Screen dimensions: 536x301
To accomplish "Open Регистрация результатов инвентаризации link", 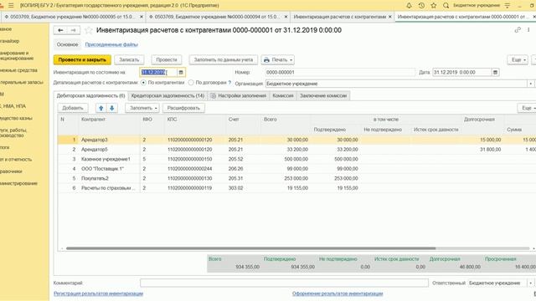I will [99, 293].
